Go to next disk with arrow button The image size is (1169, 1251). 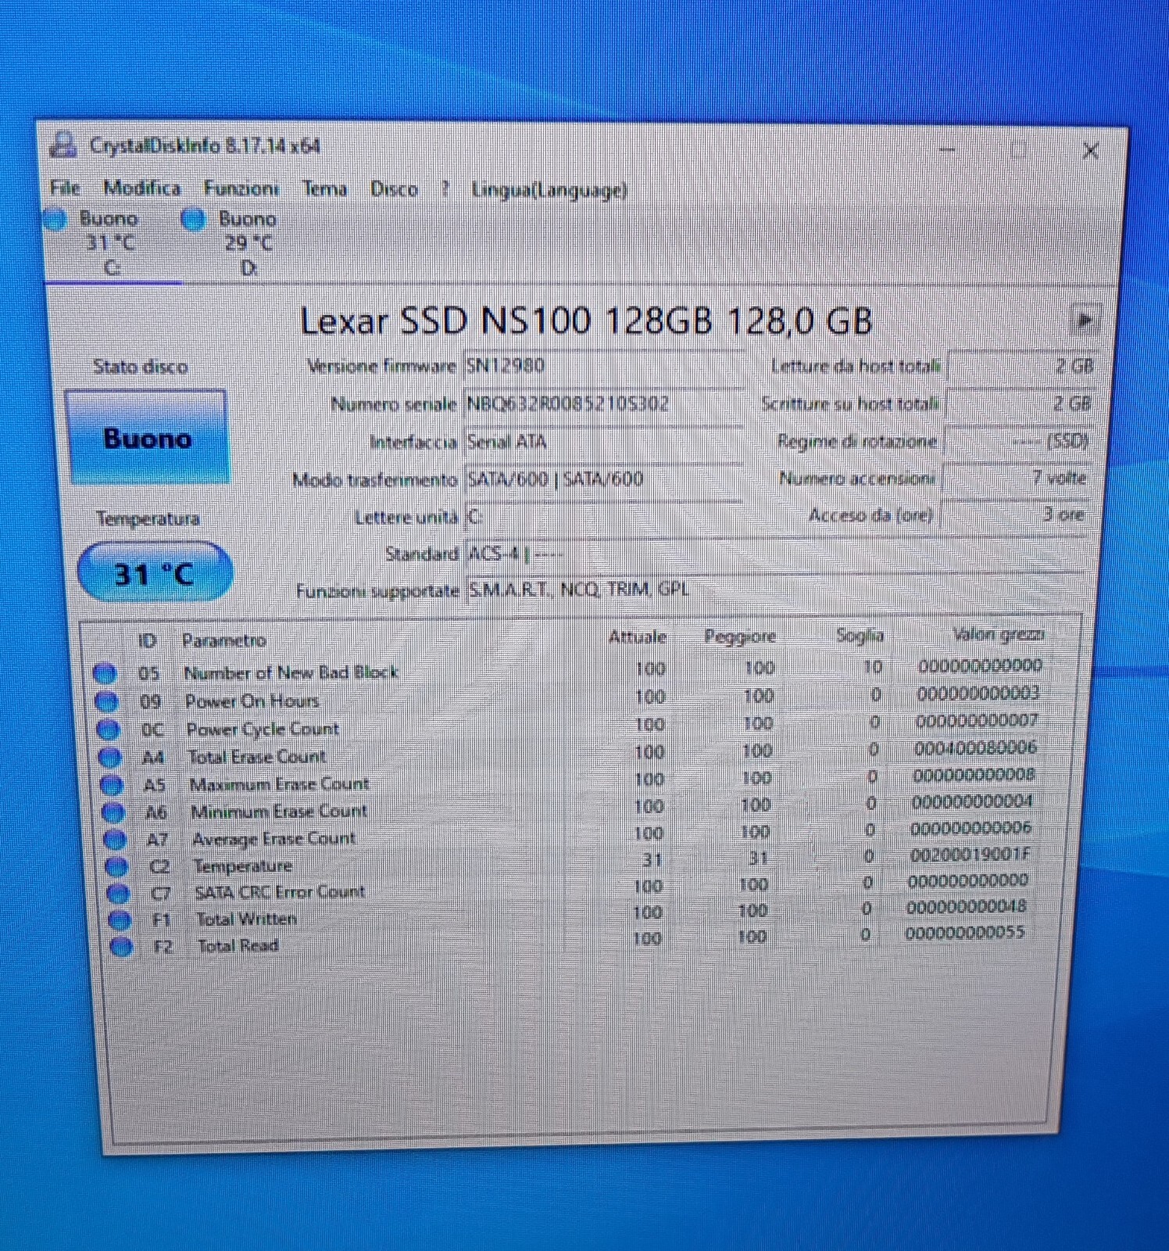point(1085,320)
